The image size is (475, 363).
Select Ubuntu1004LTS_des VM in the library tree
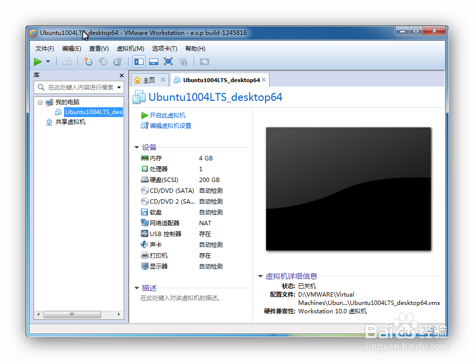coord(94,112)
